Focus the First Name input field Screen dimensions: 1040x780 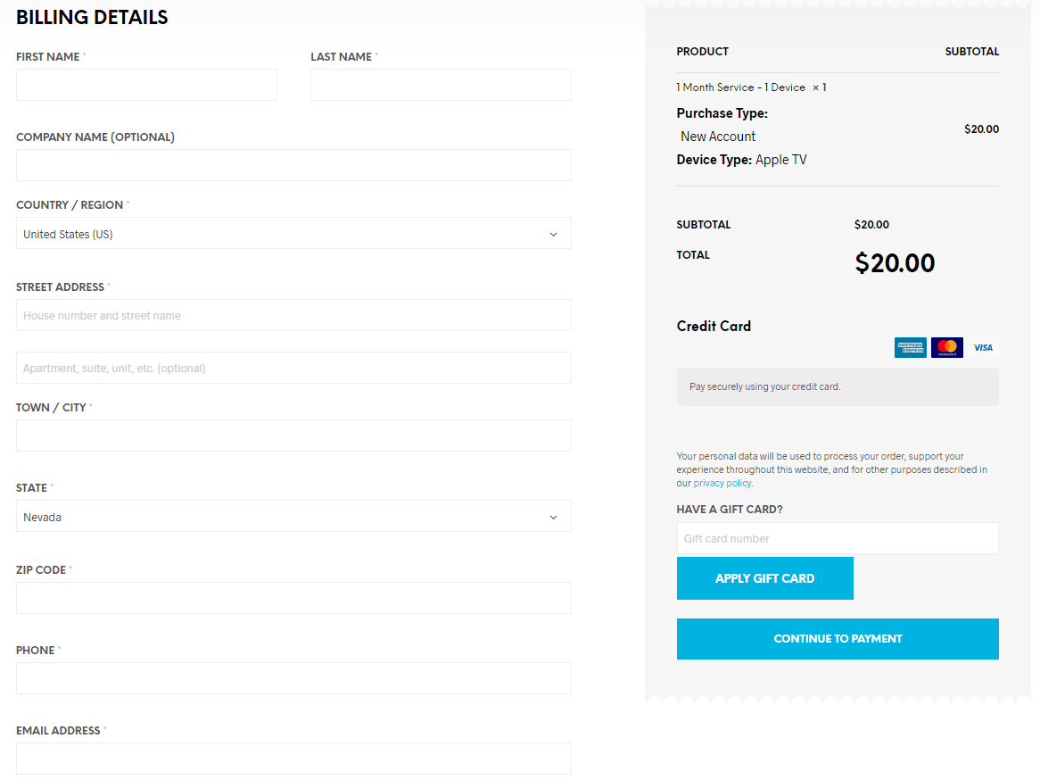(x=146, y=85)
